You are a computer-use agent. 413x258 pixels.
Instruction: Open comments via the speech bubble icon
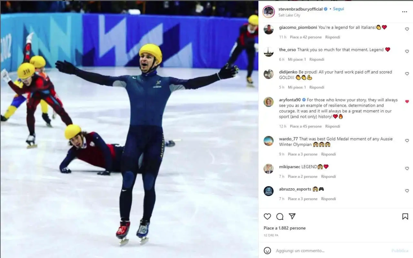pyautogui.click(x=280, y=216)
